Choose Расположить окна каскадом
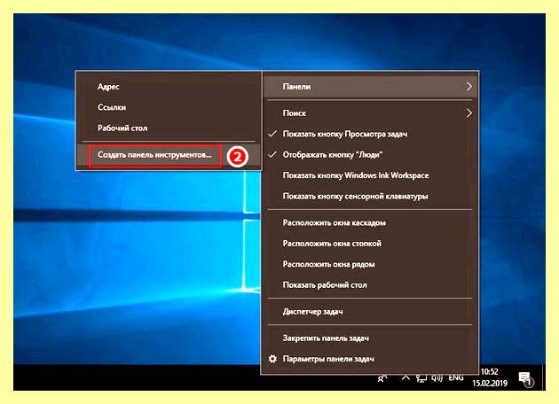 coord(371,223)
